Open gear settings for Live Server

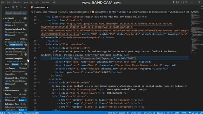pos(26,74)
